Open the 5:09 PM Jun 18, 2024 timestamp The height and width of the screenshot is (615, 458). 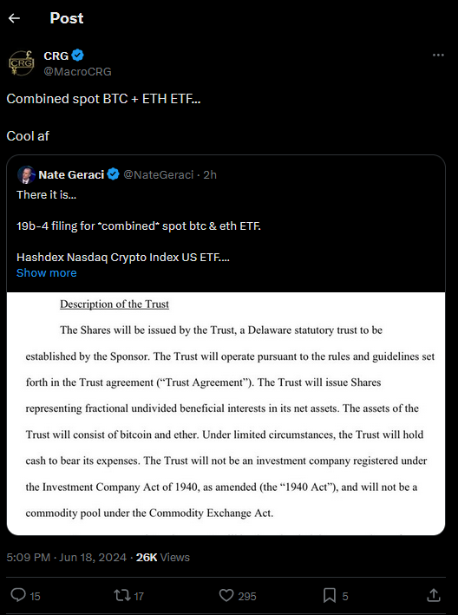point(67,558)
